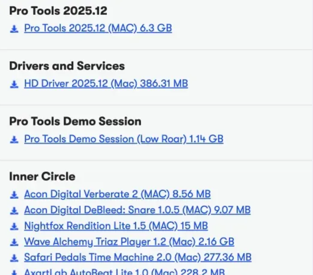313x275 pixels.
Task: Click the Drivers and Services section heading
Action: [67, 66]
